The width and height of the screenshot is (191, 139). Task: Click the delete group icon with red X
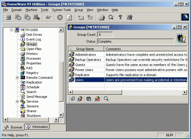tap(97, 99)
